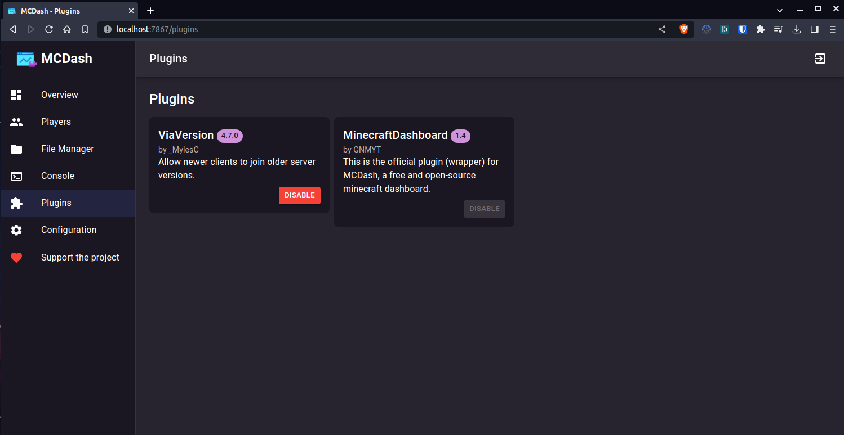Image resolution: width=844 pixels, height=435 pixels.
Task: Open the Bitwarden extension icon
Action: tap(743, 29)
